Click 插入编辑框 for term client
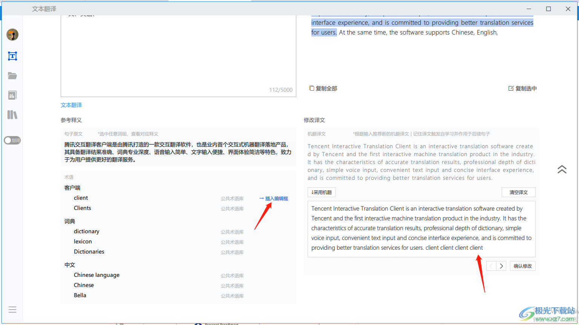Viewport: 579px width, 325px height. click(x=274, y=199)
